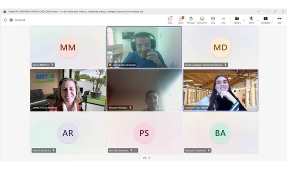Image resolution: width=287 pixels, height=170 pixels.
Task: Click the shield privacy icon
Action: (5, 20)
